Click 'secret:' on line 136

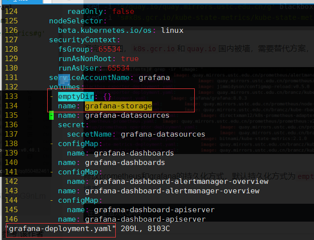pyautogui.click(x=74, y=125)
